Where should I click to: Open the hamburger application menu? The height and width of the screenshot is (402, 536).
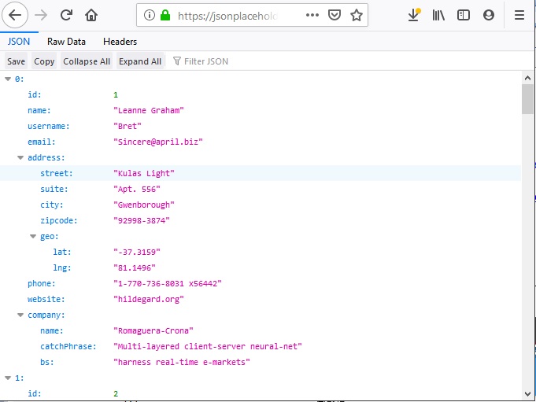point(519,15)
